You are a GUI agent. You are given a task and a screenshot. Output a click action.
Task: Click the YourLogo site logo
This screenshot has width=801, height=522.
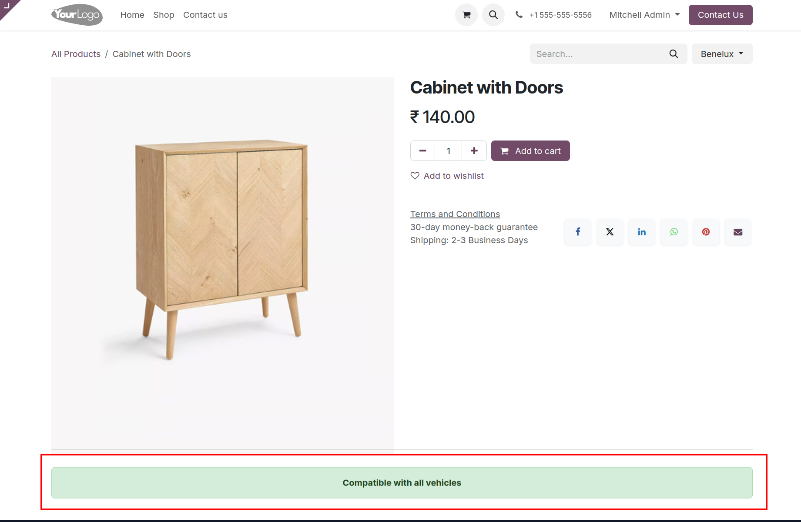click(77, 15)
